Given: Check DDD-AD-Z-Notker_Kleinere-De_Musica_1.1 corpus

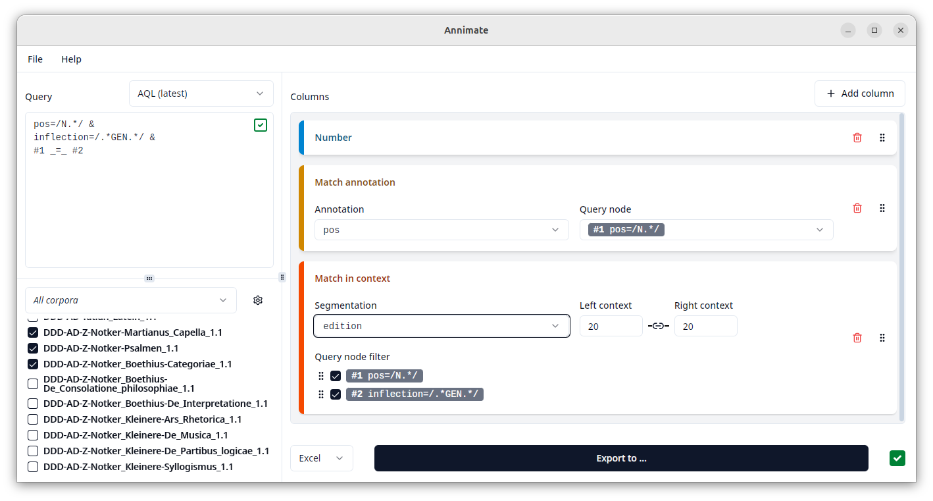Looking at the screenshot, I should coord(33,435).
